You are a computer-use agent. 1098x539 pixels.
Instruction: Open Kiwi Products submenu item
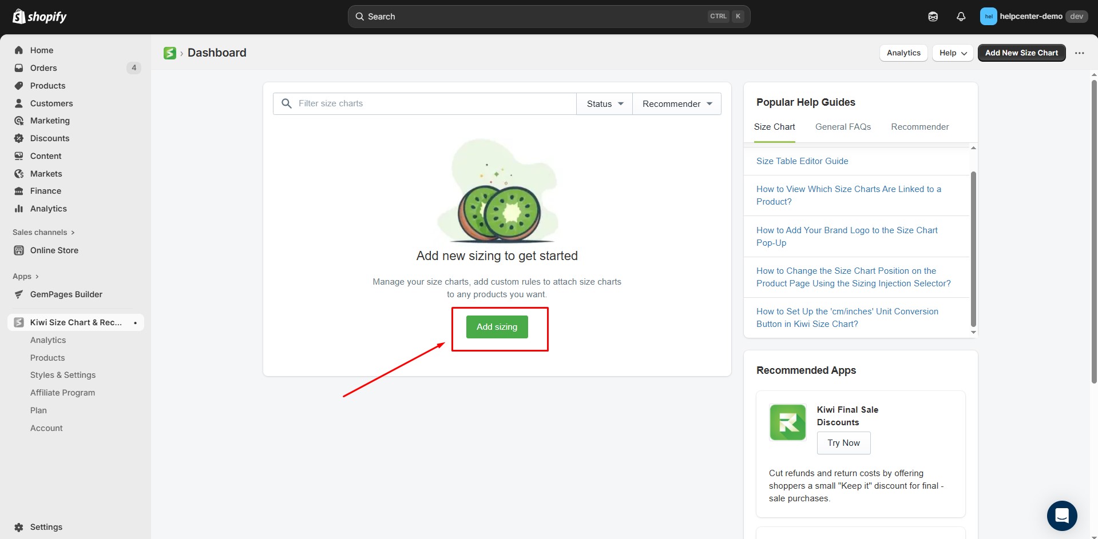pyautogui.click(x=47, y=358)
